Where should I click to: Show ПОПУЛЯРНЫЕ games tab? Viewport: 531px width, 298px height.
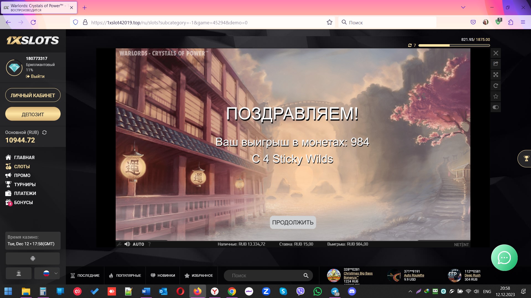(125, 276)
